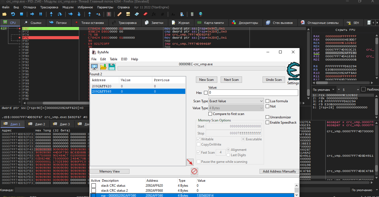Click the red arrow add-to-address-list icon
This screenshot has height=197, width=379.
[190, 162]
